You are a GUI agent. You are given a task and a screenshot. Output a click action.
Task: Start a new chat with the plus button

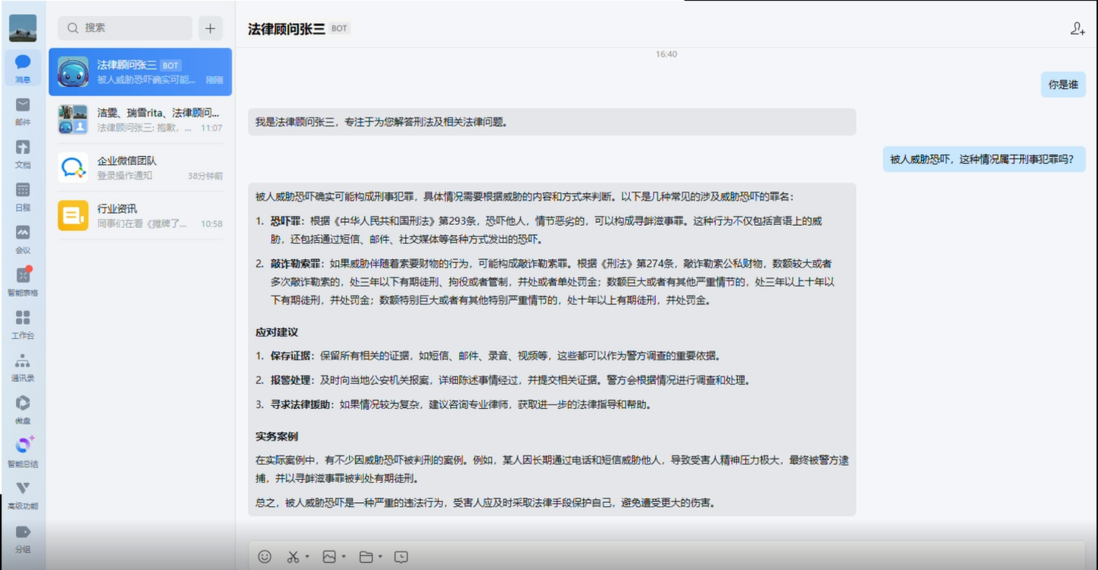point(210,27)
